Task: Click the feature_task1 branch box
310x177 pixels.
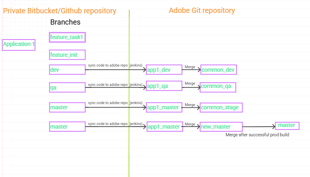Action: [67, 37]
